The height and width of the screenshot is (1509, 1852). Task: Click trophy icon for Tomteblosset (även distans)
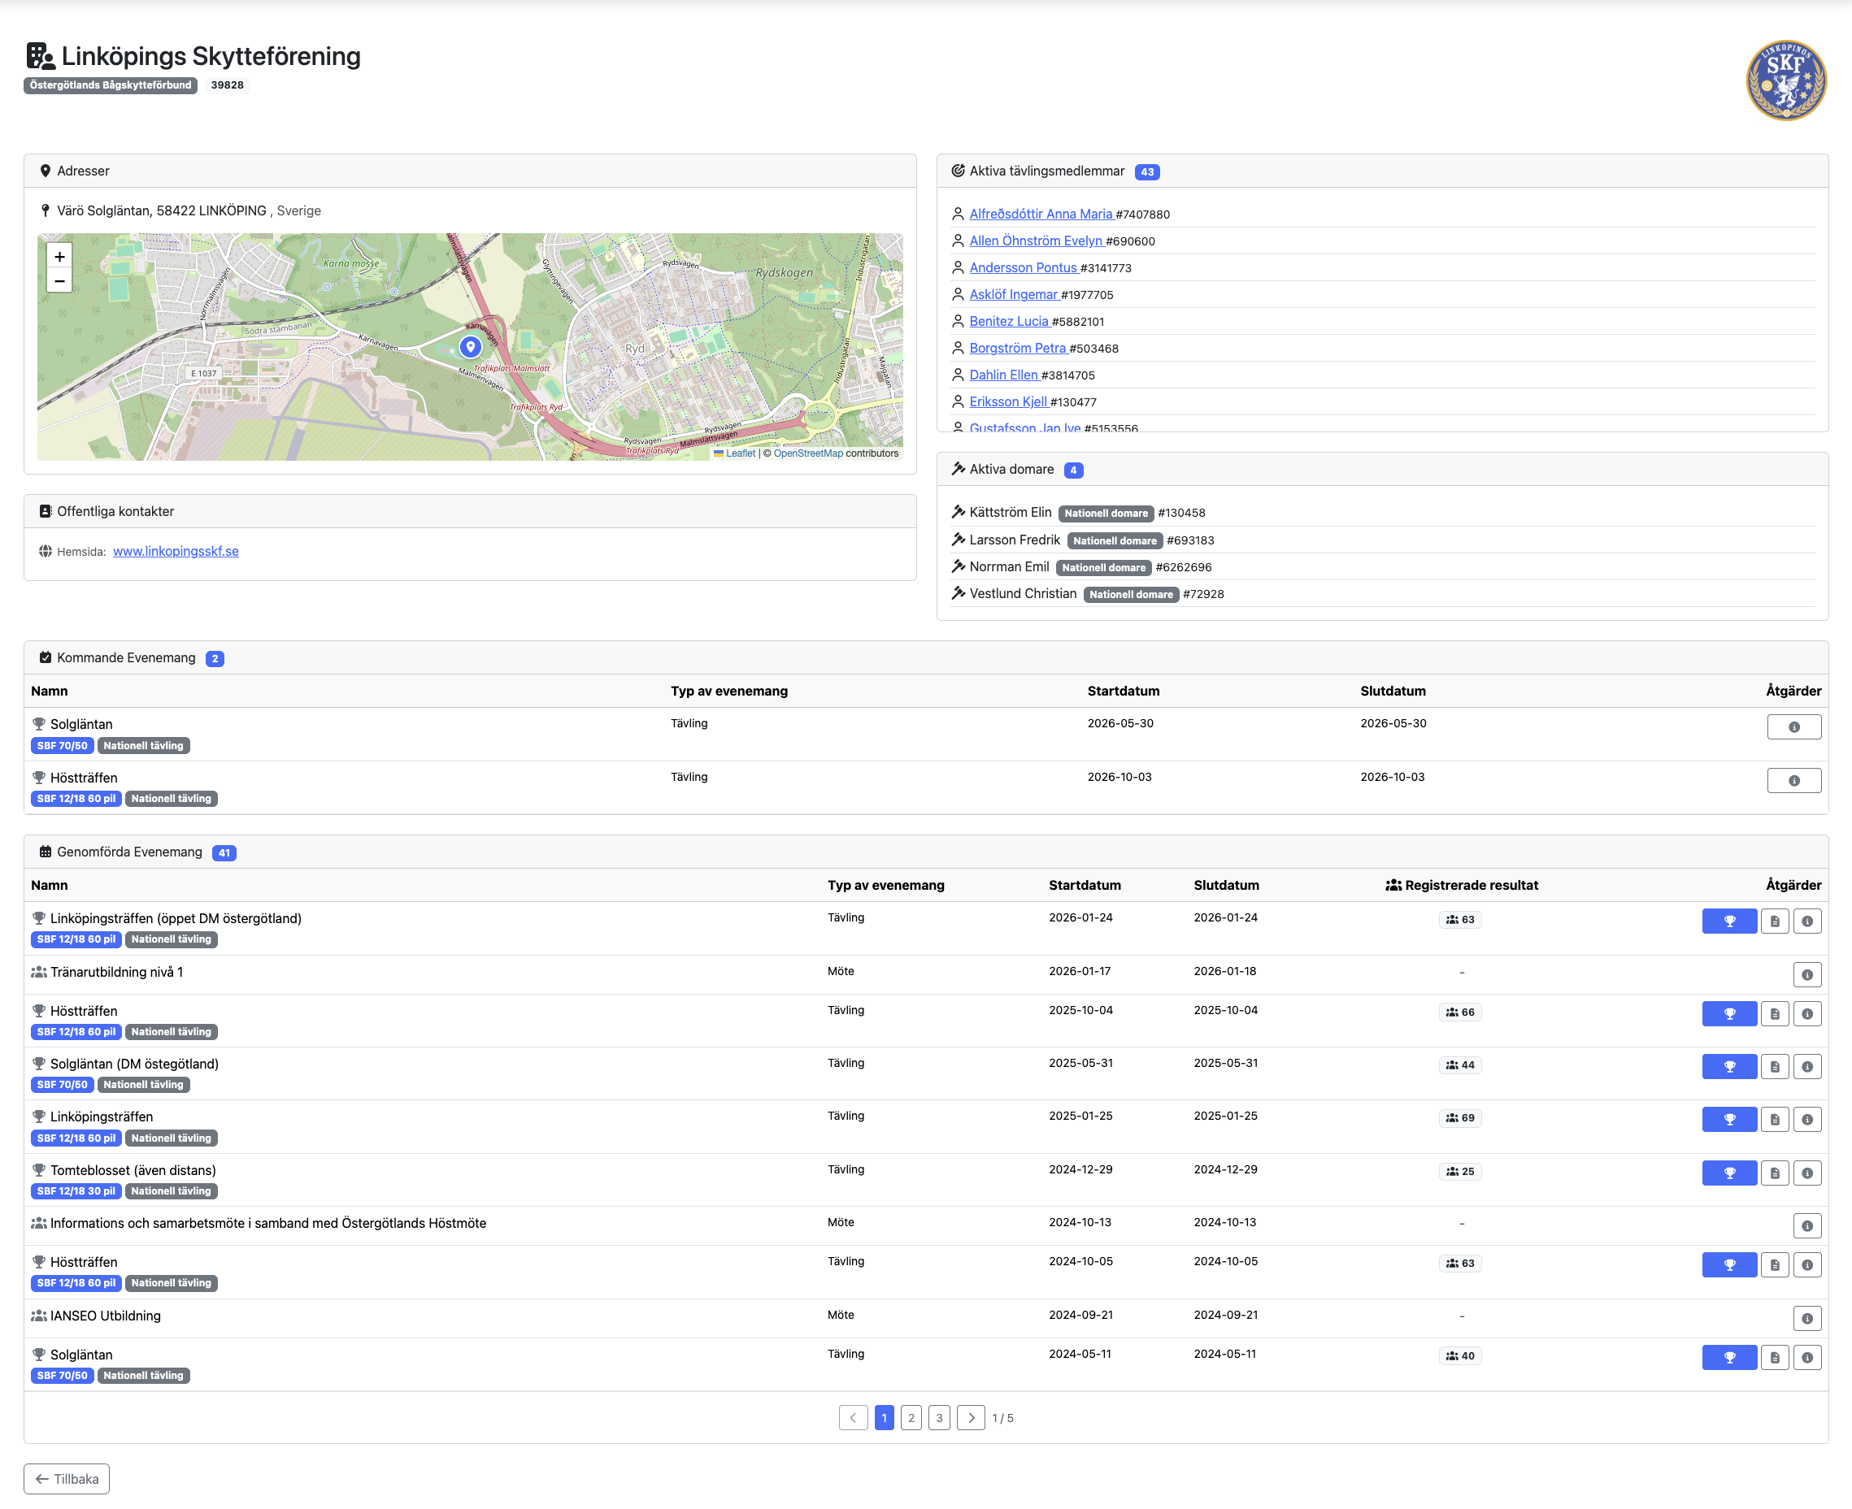coord(1729,1173)
